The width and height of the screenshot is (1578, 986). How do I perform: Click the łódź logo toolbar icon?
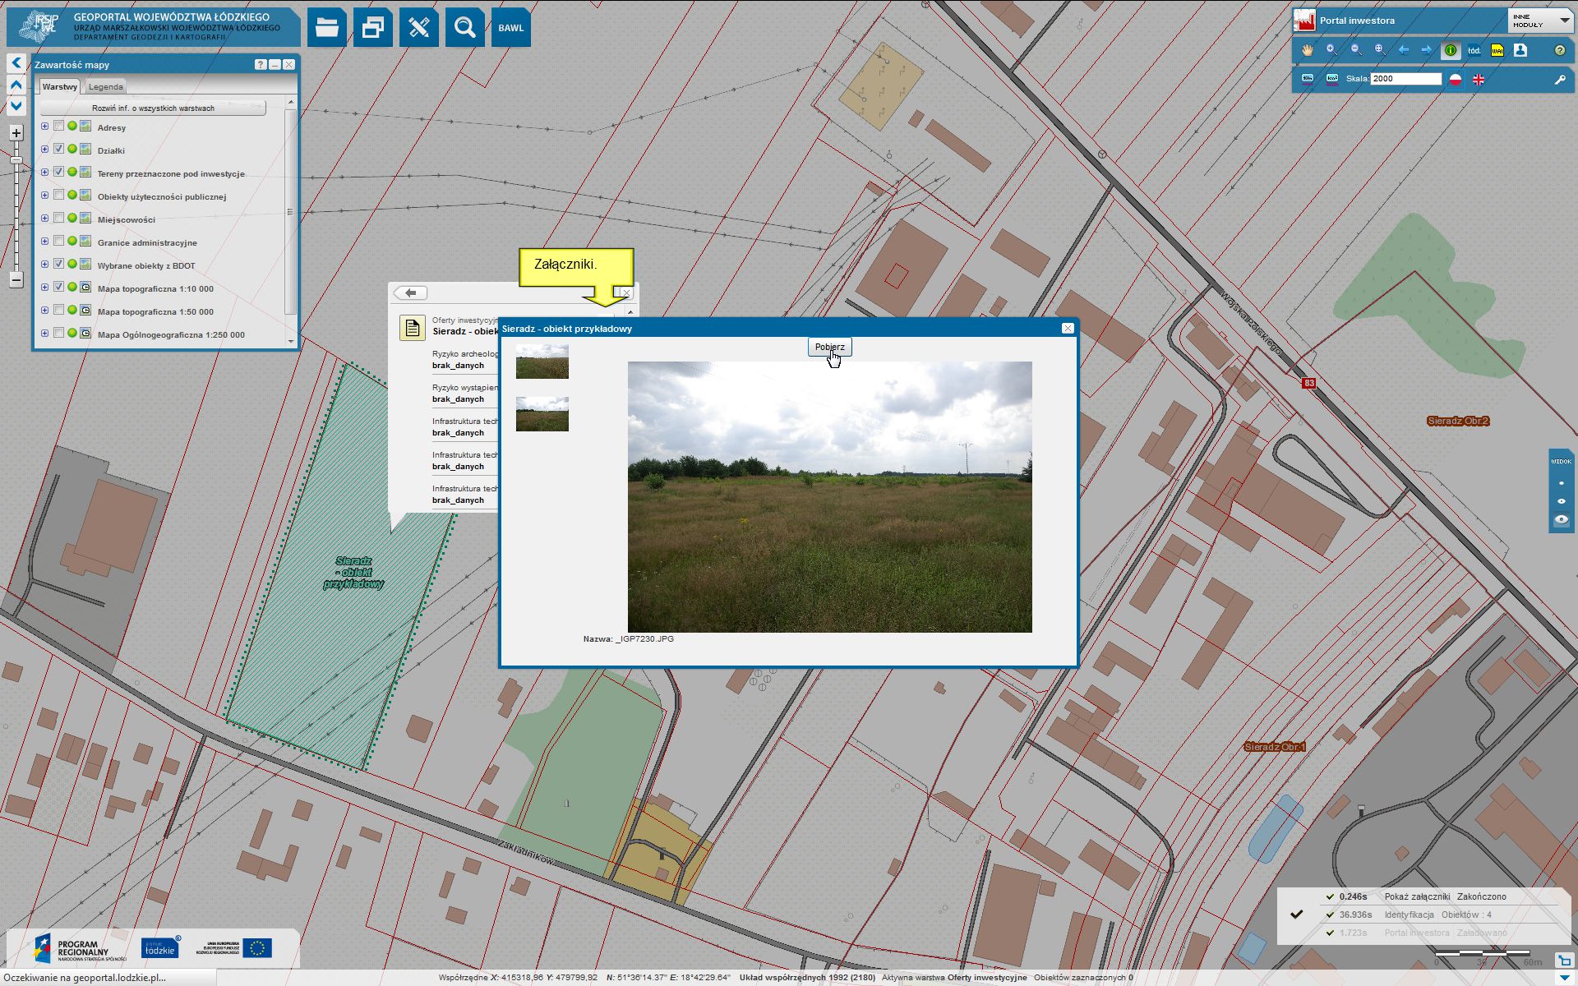pos(1474,50)
